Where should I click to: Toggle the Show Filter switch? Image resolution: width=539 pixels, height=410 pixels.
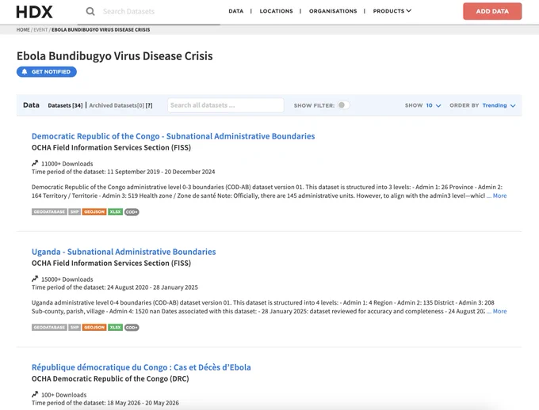[x=343, y=105]
